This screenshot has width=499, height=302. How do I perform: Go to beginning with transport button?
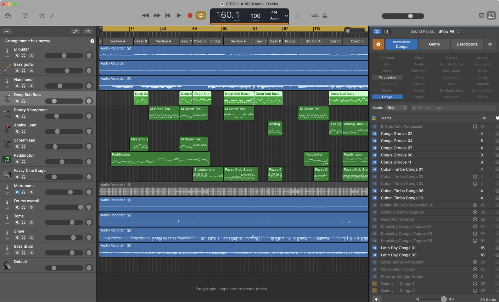168,16
